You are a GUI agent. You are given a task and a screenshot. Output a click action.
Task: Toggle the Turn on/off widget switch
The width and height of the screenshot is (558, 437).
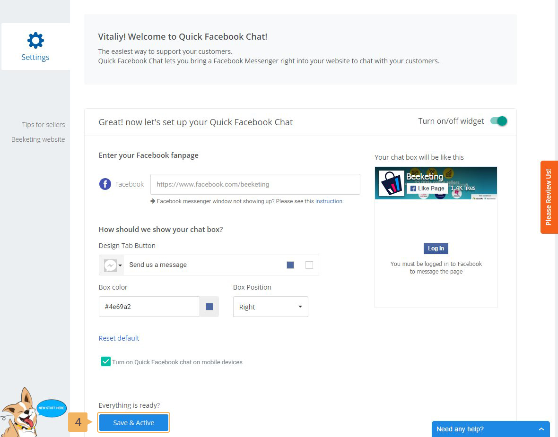click(498, 121)
